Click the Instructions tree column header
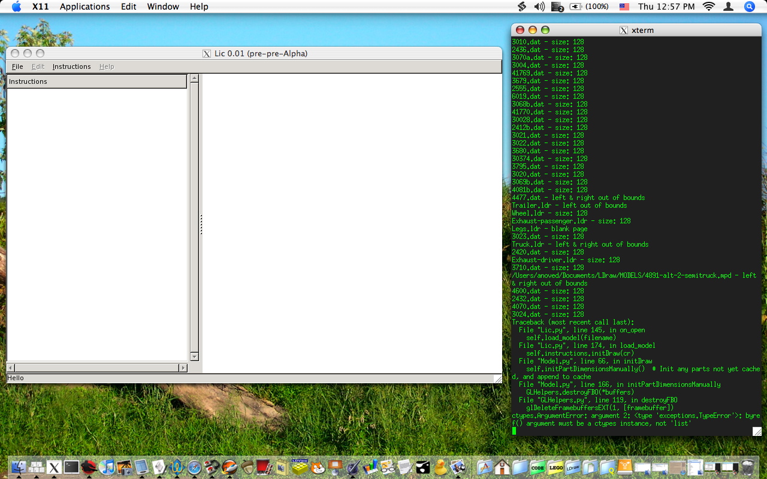 point(96,81)
